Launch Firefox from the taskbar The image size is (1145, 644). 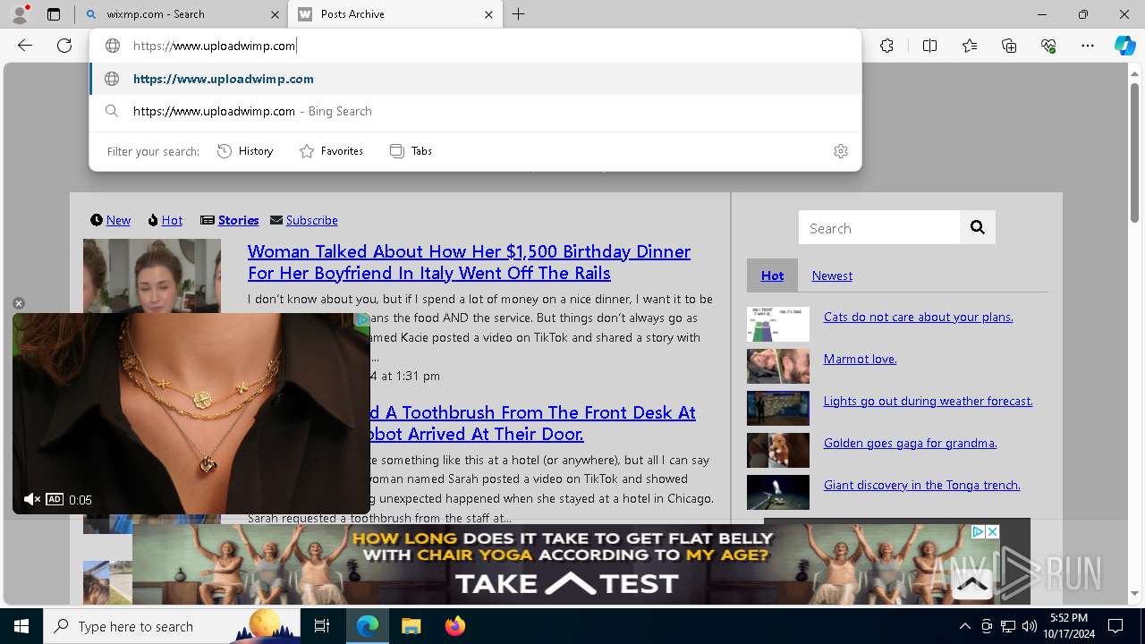point(455,626)
